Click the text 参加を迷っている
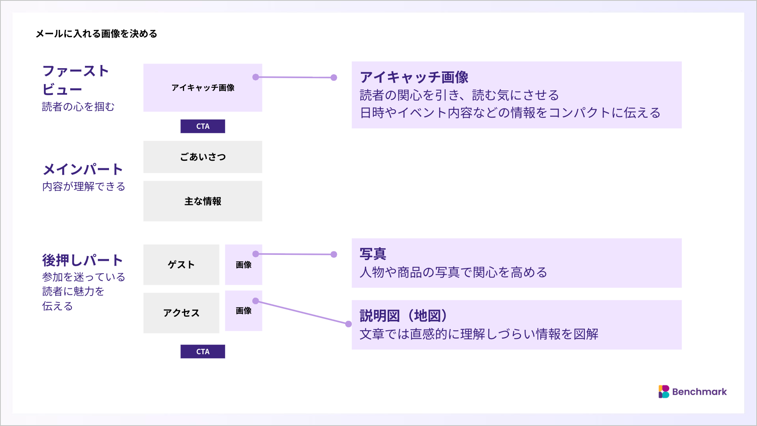The image size is (757, 426). tap(84, 277)
